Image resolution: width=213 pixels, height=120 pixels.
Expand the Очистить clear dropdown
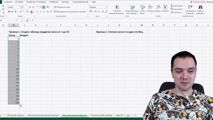pos(182,12)
